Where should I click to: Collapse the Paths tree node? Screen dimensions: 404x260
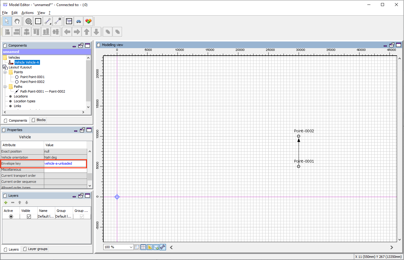(5, 87)
